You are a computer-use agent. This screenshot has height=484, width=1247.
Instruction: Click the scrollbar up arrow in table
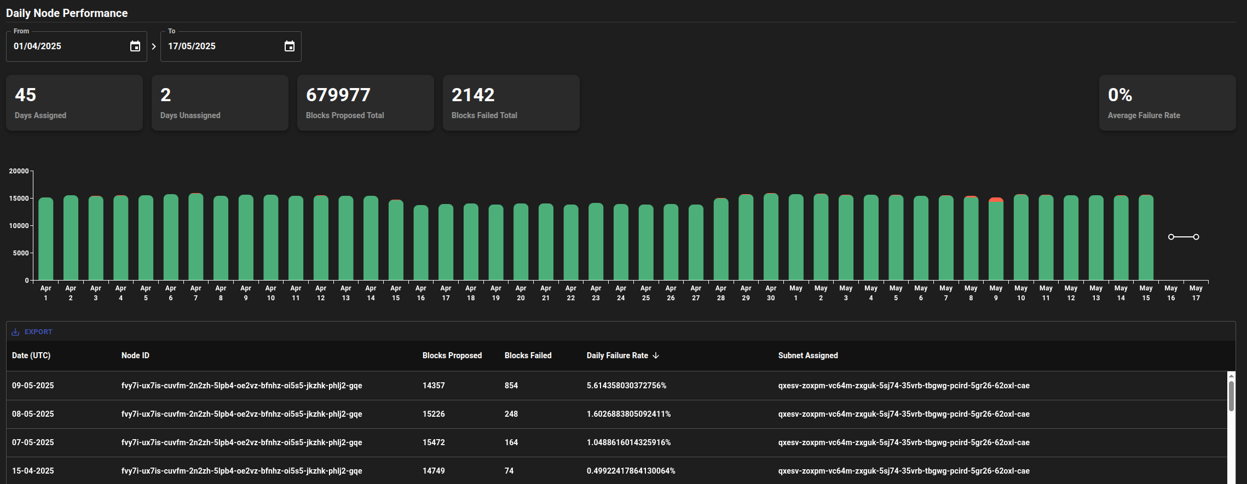click(x=1231, y=376)
